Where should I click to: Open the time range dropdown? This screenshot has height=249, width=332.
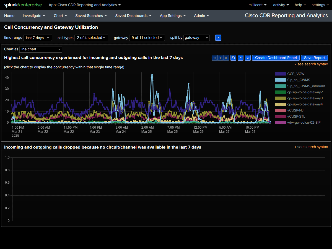click(38, 38)
